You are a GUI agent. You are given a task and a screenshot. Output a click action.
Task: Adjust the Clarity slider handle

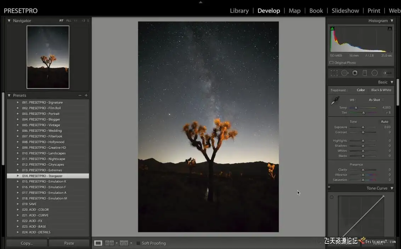tap(363, 170)
